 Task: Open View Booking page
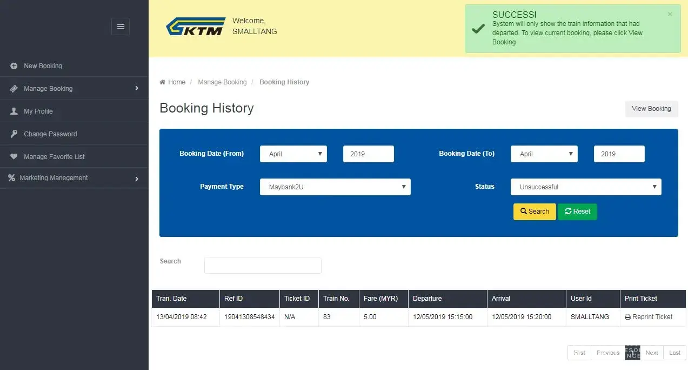tap(651, 109)
